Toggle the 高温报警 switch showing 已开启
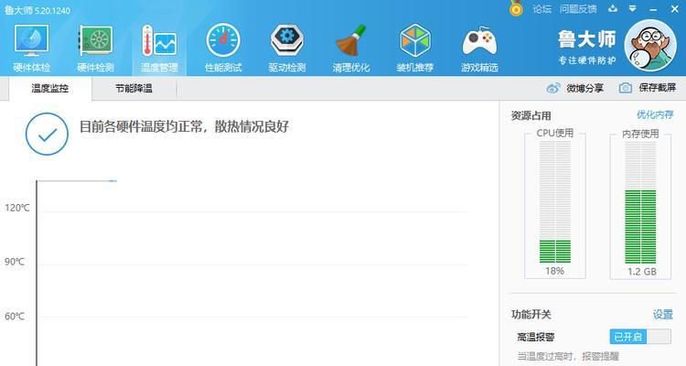 (x=640, y=337)
